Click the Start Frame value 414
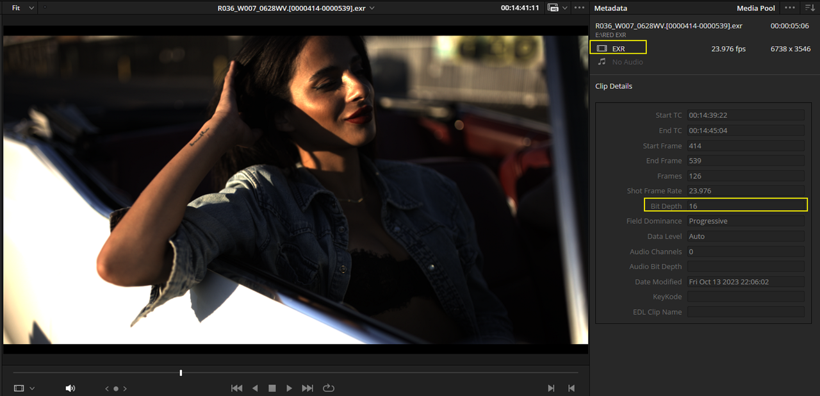The height and width of the screenshot is (396, 820). tap(746, 146)
